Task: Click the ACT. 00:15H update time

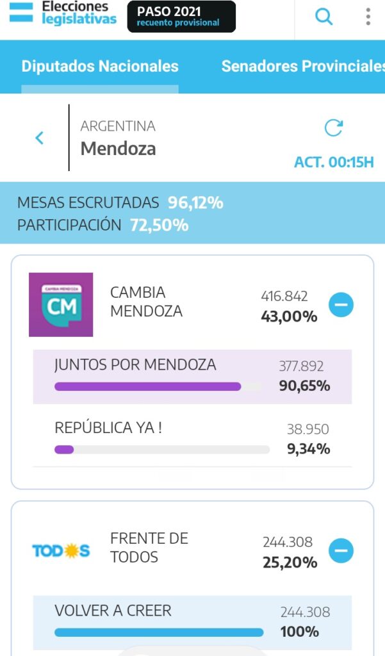Action: point(333,163)
